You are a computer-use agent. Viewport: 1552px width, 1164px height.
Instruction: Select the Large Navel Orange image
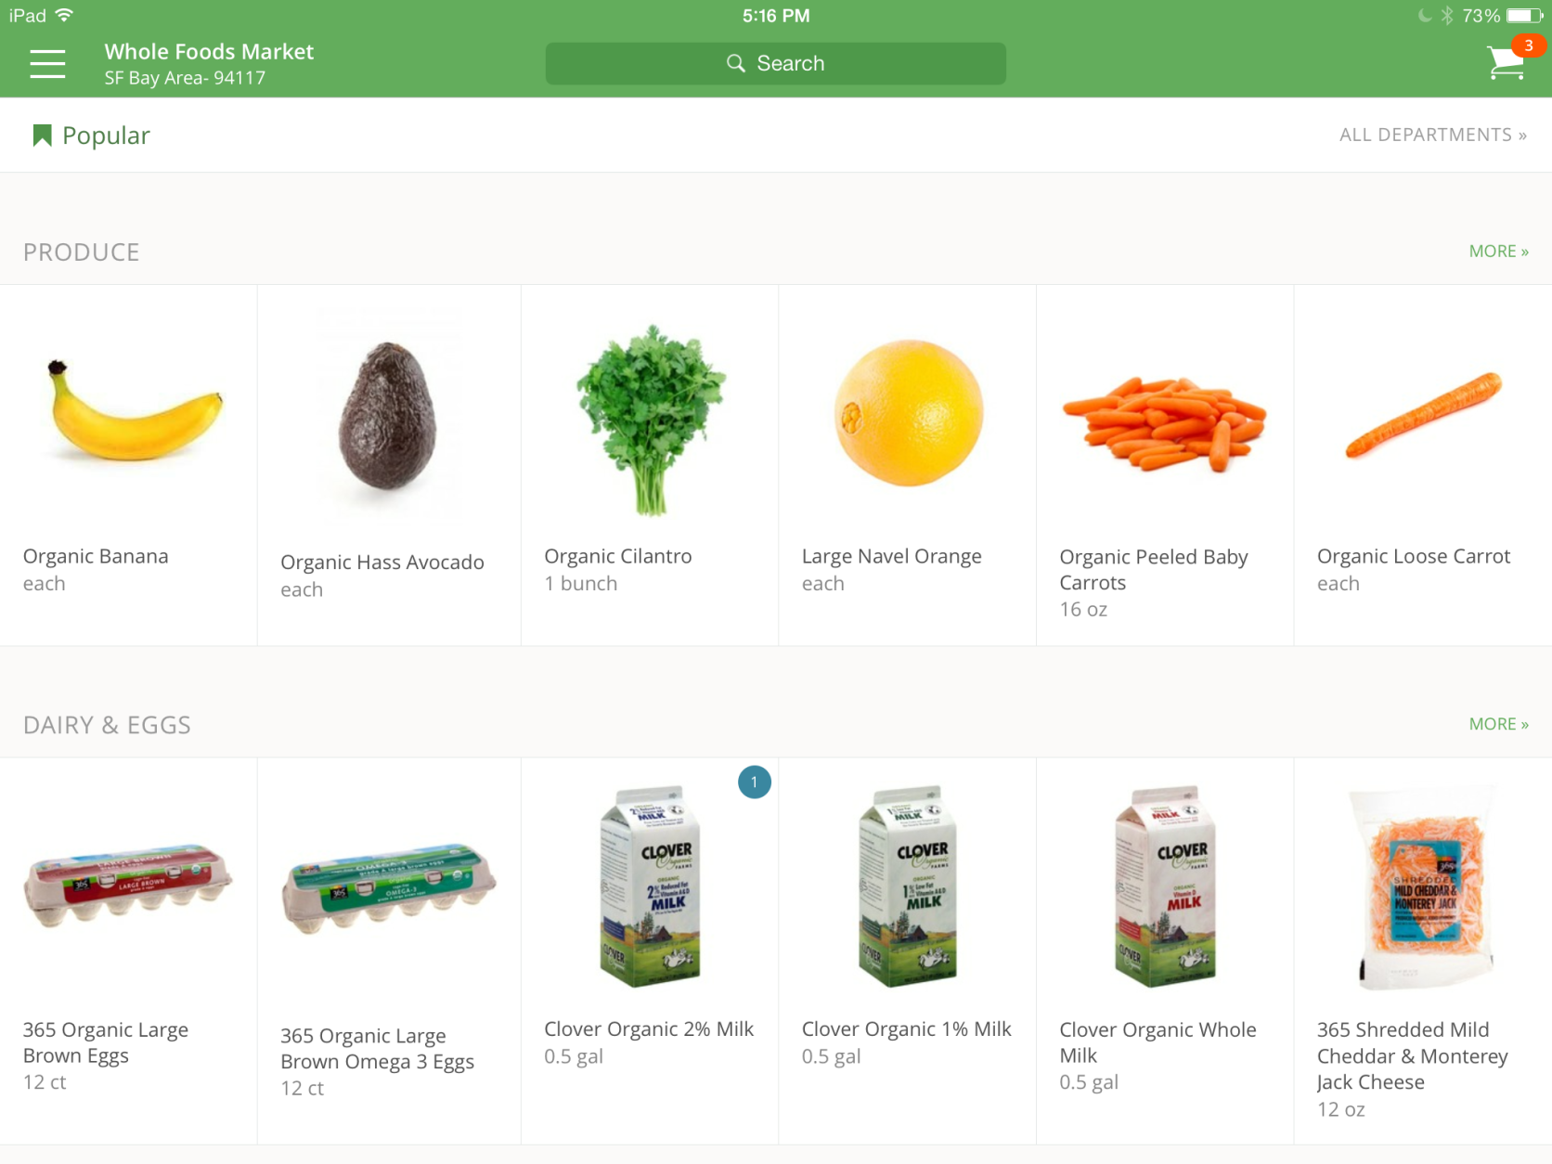click(x=908, y=413)
